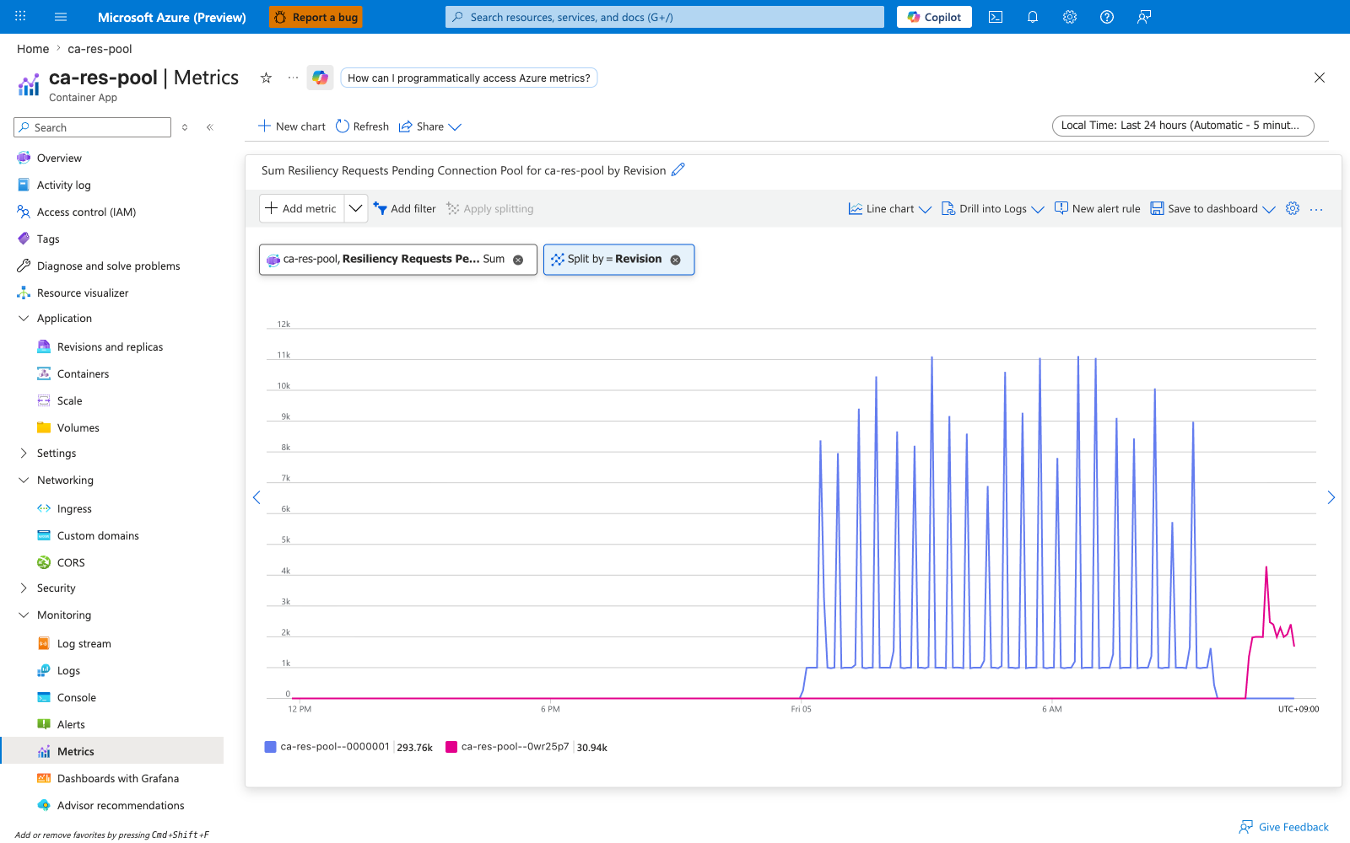Image resolution: width=1350 pixels, height=843 pixels.
Task: Favorite ca-res-pool with star icon
Action: pyautogui.click(x=266, y=78)
